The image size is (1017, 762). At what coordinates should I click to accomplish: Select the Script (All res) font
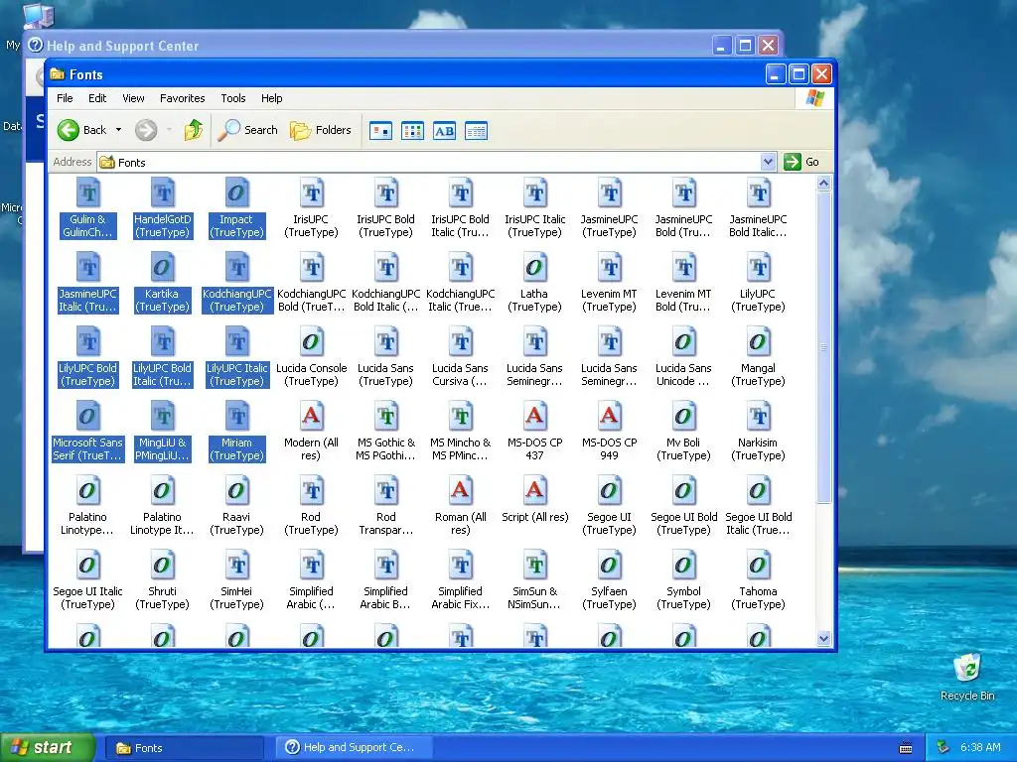tap(534, 500)
